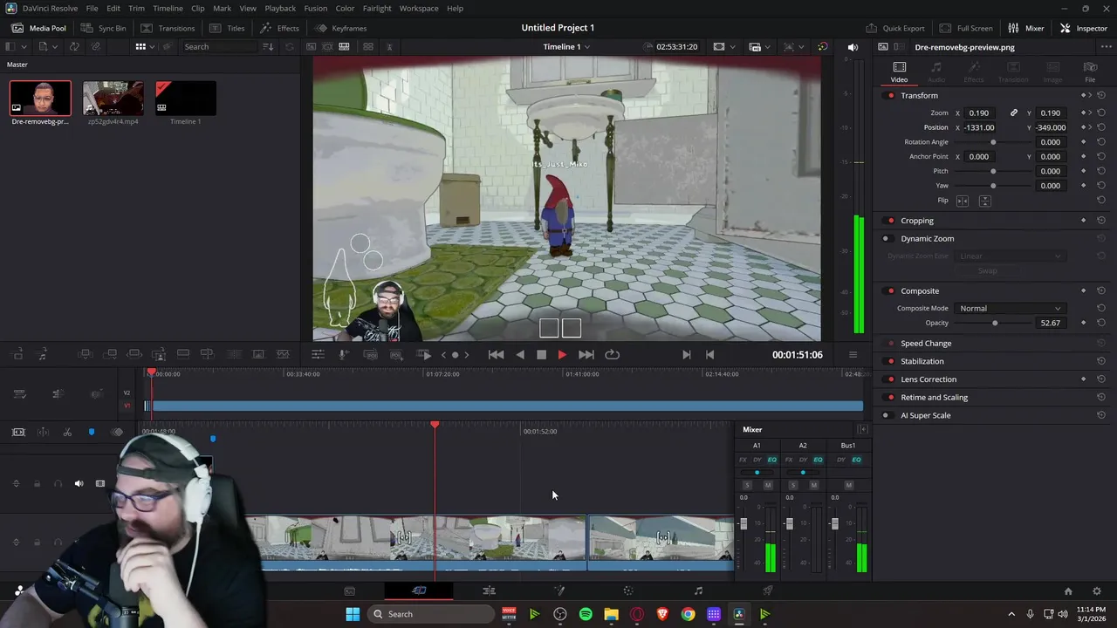This screenshot has width=1117, height=628.
Task: Click the Quick Export icon
Action: 872,28
